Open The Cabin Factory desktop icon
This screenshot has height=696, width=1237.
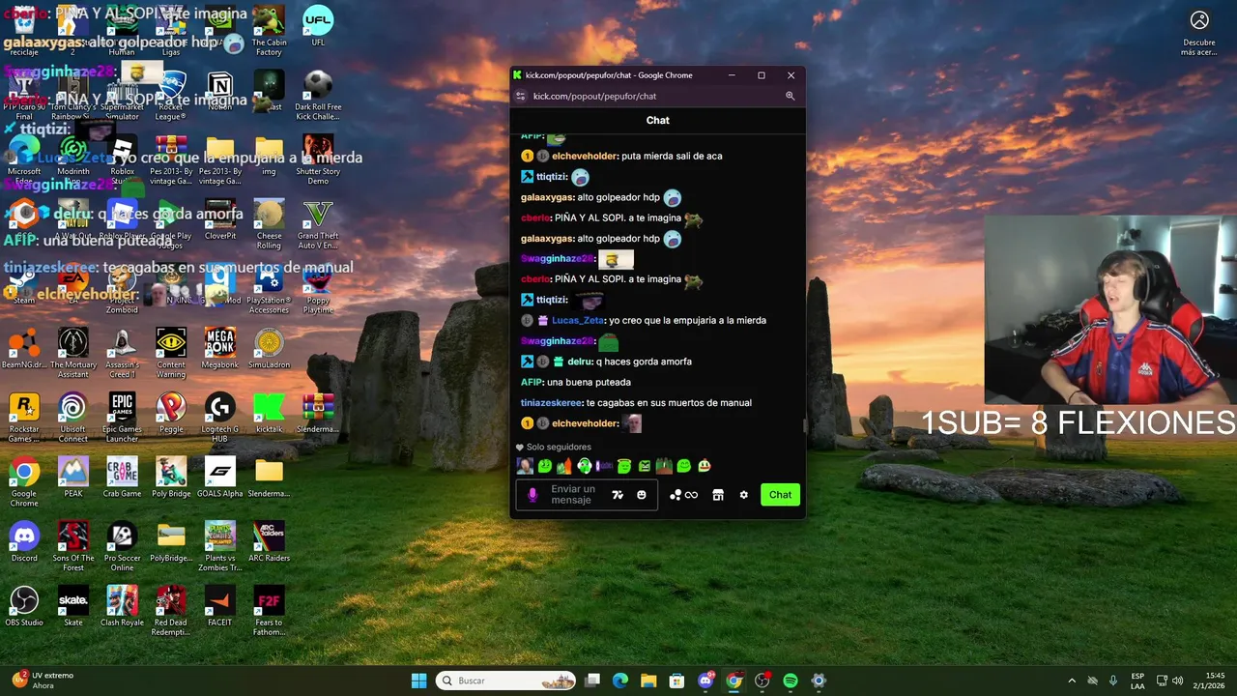[269, 31]
